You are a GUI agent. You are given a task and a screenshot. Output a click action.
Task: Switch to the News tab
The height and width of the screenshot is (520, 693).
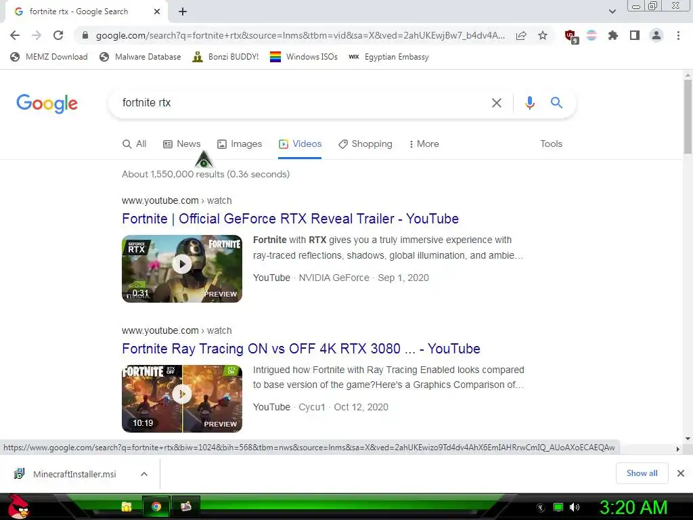click(181, 144)
